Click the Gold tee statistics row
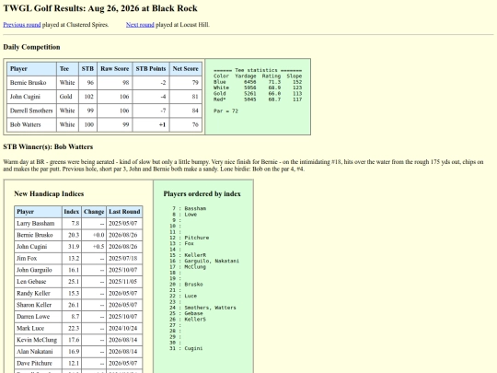497x373 pixels. [x=258, y=94]
